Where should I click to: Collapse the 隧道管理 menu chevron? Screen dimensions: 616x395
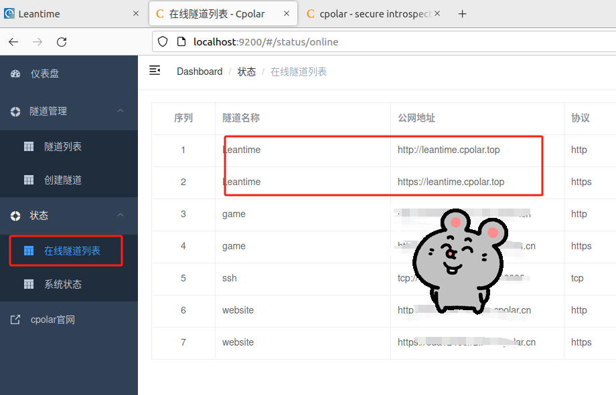click(x=121, y=111)
